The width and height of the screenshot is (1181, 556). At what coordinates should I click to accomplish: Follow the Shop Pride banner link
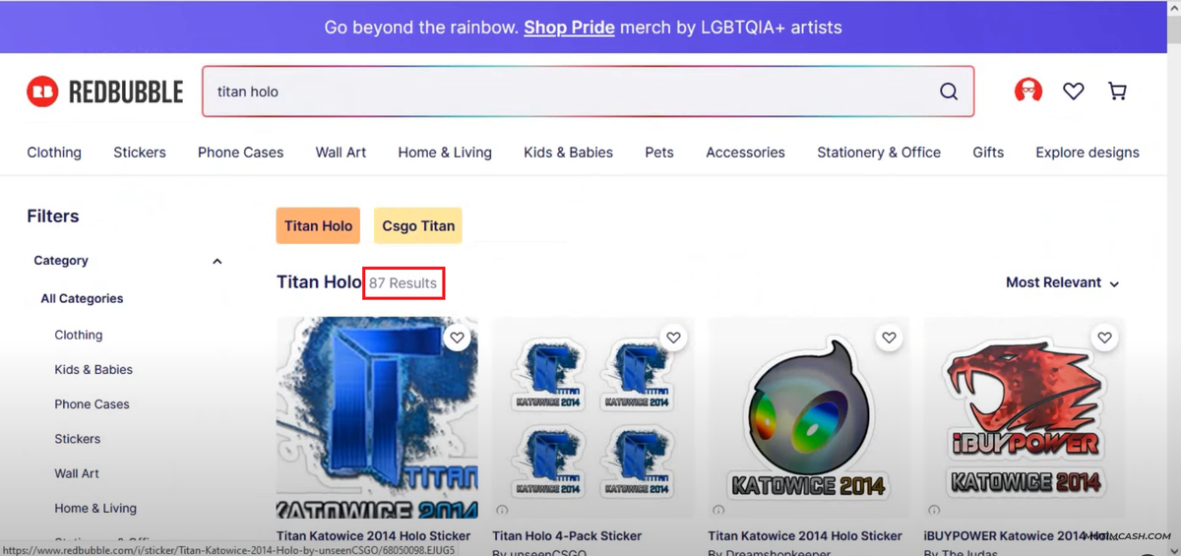coord(569,28)
